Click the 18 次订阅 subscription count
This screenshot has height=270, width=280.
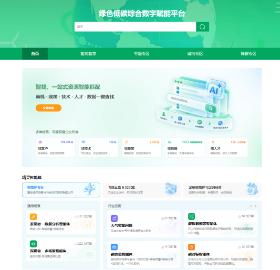pos(246,216)
